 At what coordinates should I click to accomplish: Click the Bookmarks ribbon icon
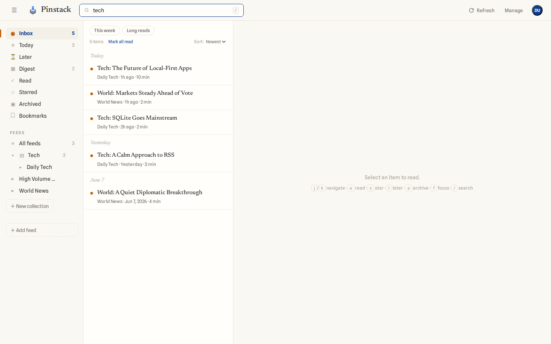tap(13, 115)
